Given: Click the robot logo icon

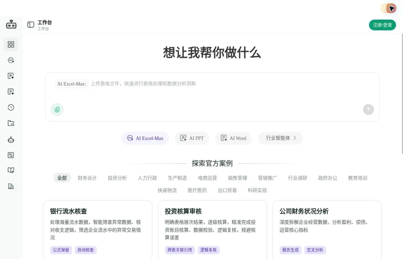Looking at the screenshot, I should coord(11,24).
